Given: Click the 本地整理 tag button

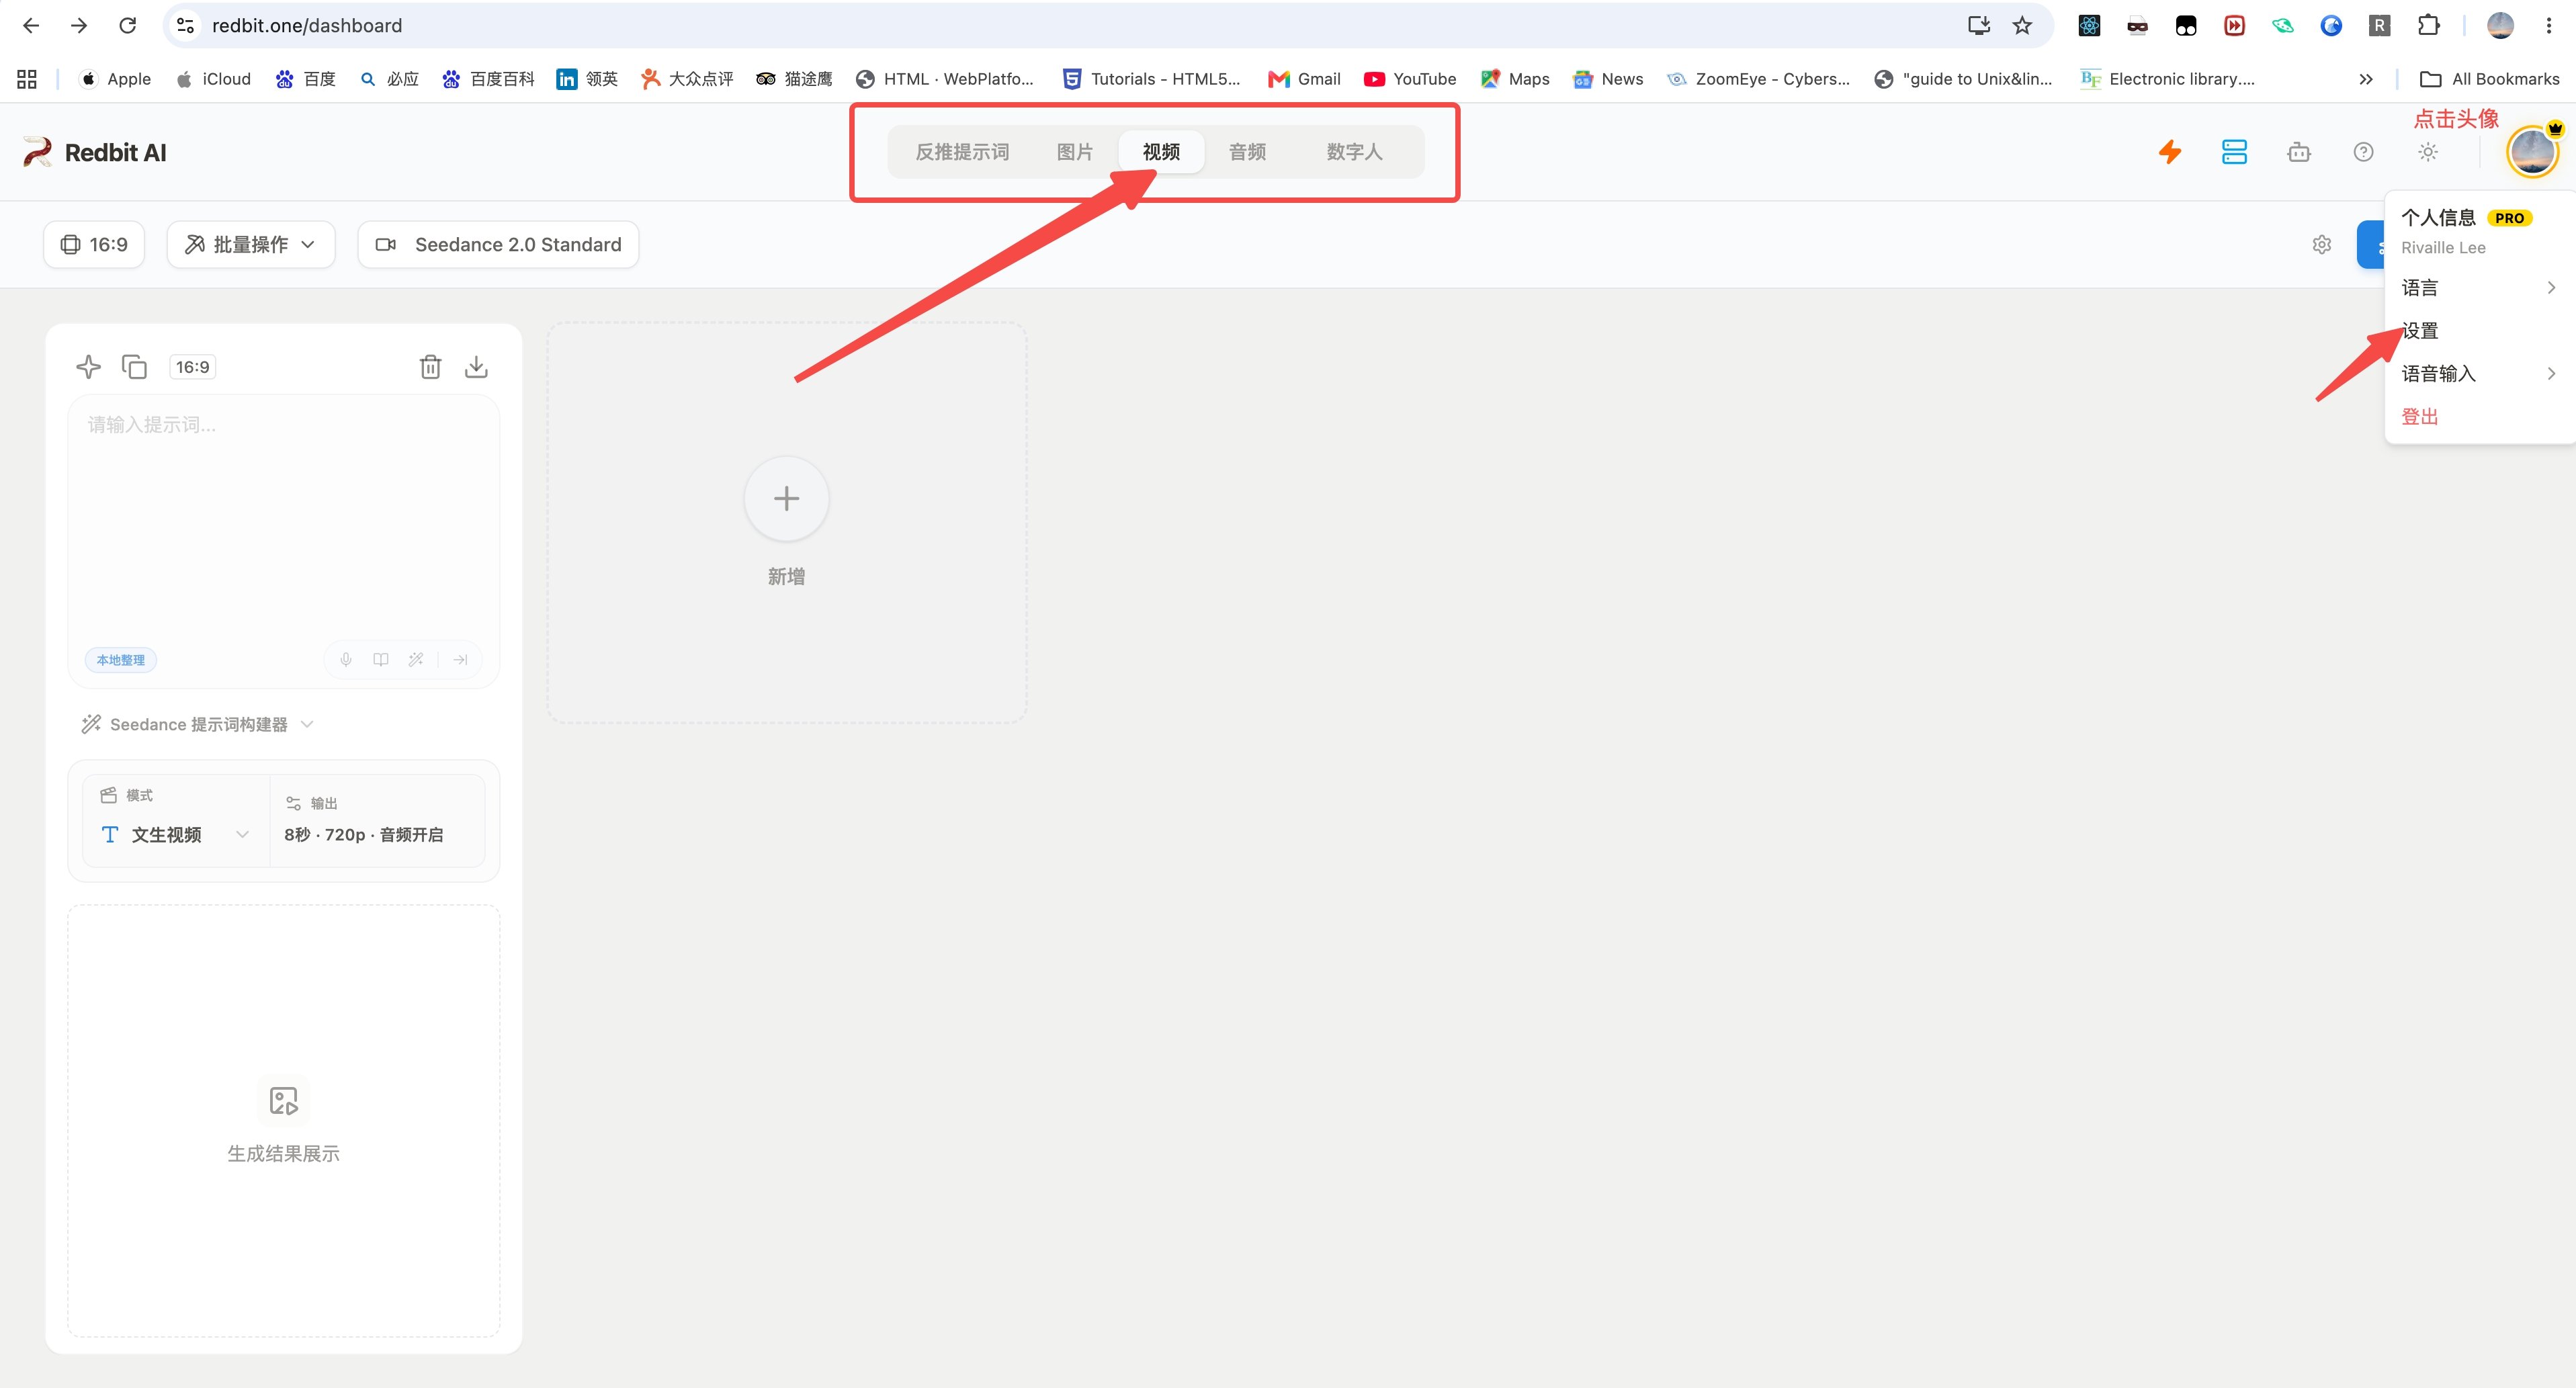Looking at the screenshot, I should [121, 660].
